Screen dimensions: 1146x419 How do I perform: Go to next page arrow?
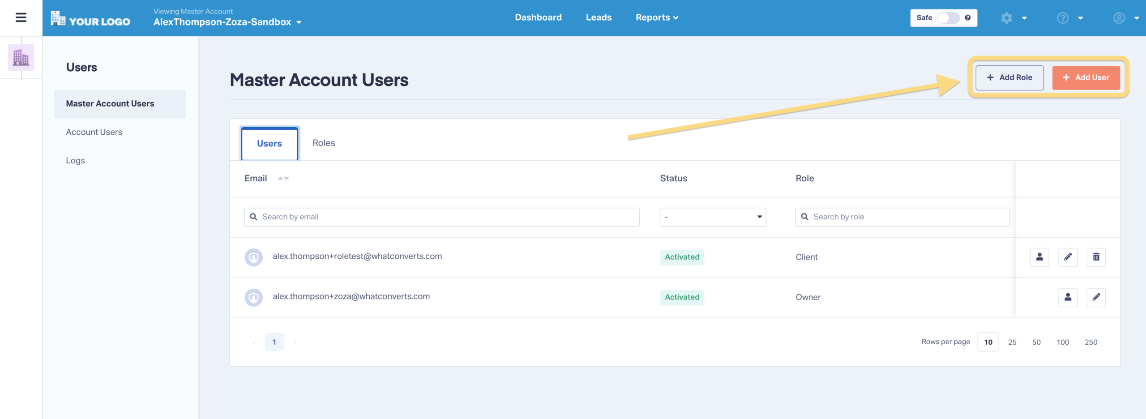click(x=294, y=342)
